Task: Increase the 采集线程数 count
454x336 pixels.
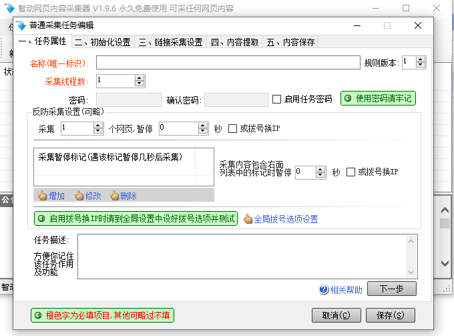Action: (140, 78)
